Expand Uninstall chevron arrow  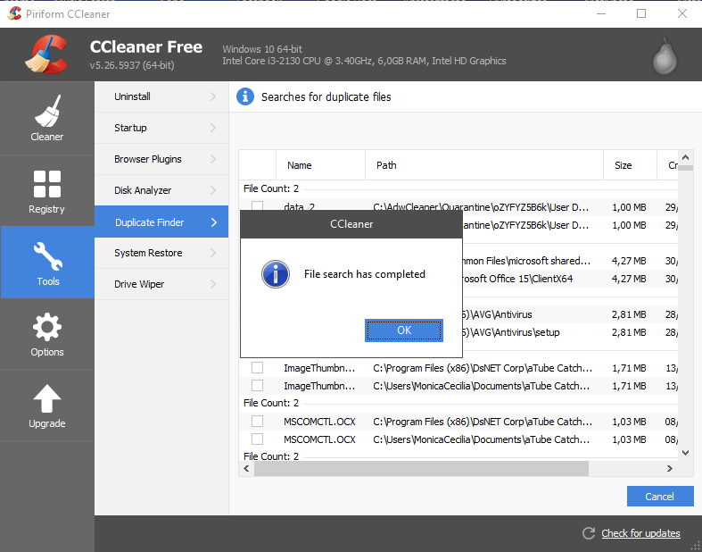coord(213,96)
